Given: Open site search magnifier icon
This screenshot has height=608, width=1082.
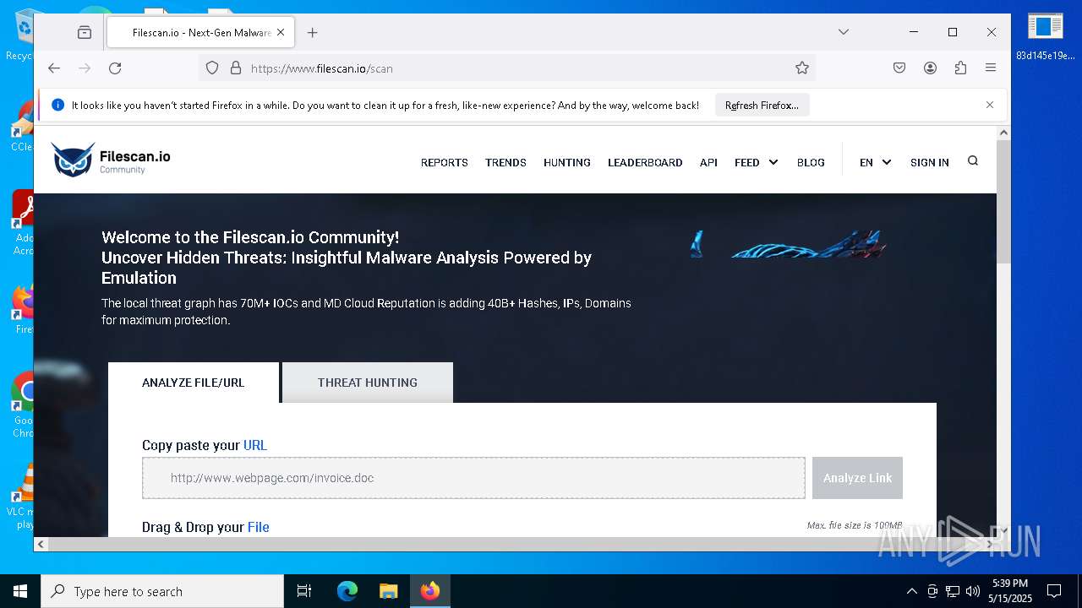Looking at the screenshot, I should tap(973, 160).
